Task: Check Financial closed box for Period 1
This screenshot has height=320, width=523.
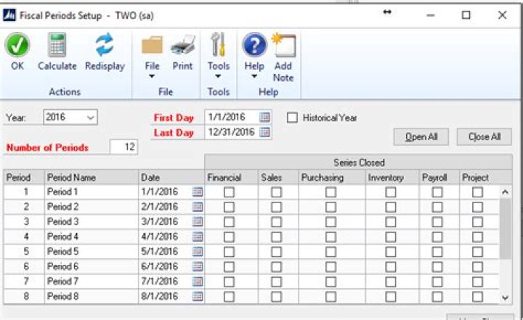Action: tap(229, 192)
